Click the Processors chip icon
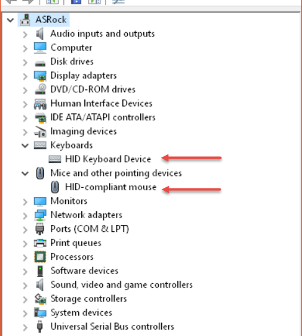The height and width of the screenshot is (336, 302). [40, 257]
